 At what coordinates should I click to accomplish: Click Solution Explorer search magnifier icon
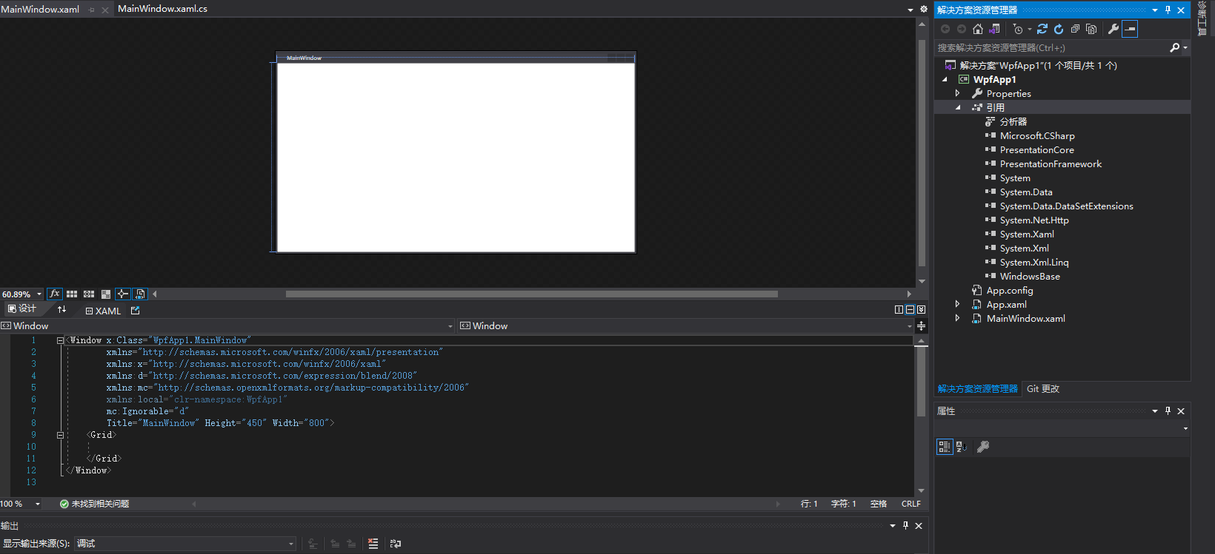(x=1174, y=47)
